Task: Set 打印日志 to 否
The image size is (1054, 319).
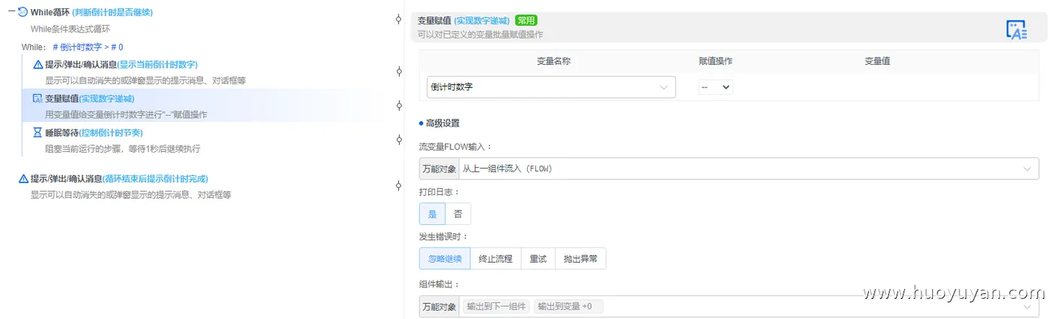Action: pyautogui.click(x=458, y=214)
